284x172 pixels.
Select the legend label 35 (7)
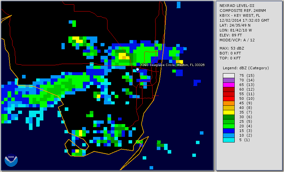246,112
